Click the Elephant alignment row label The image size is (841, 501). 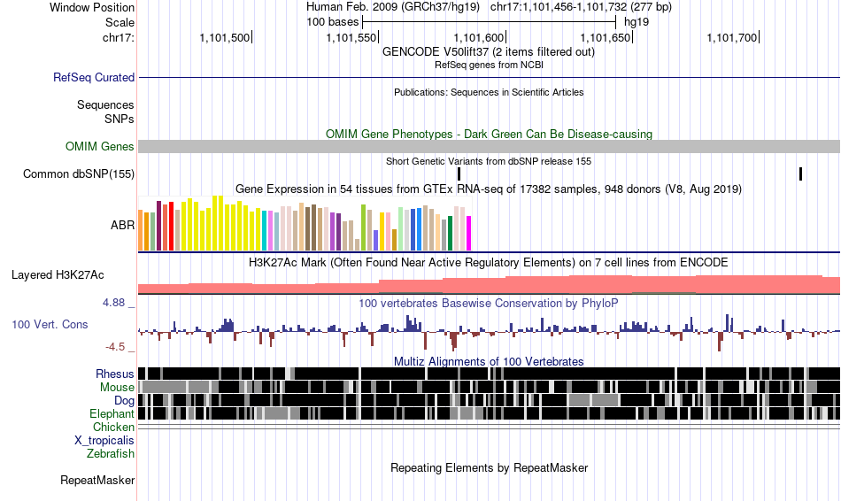coord(112,413)
